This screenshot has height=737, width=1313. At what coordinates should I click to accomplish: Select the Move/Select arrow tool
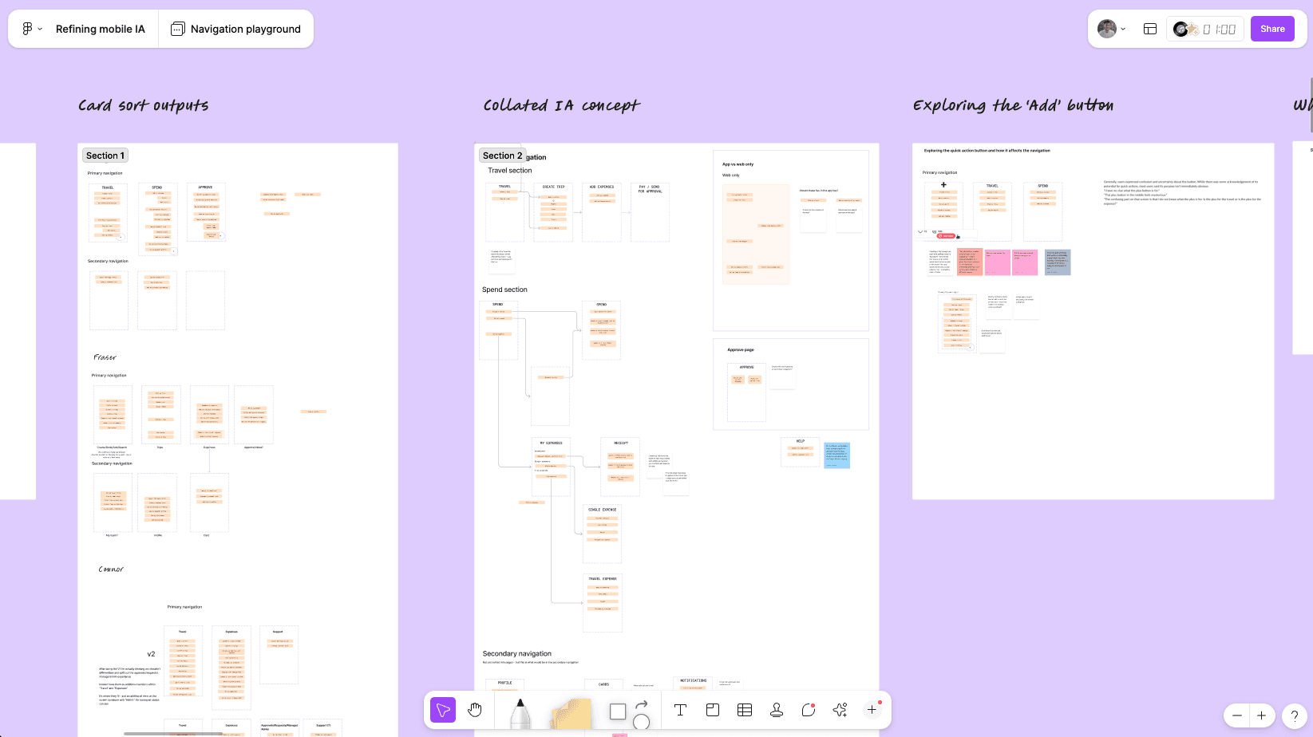(x=443, y=710)
